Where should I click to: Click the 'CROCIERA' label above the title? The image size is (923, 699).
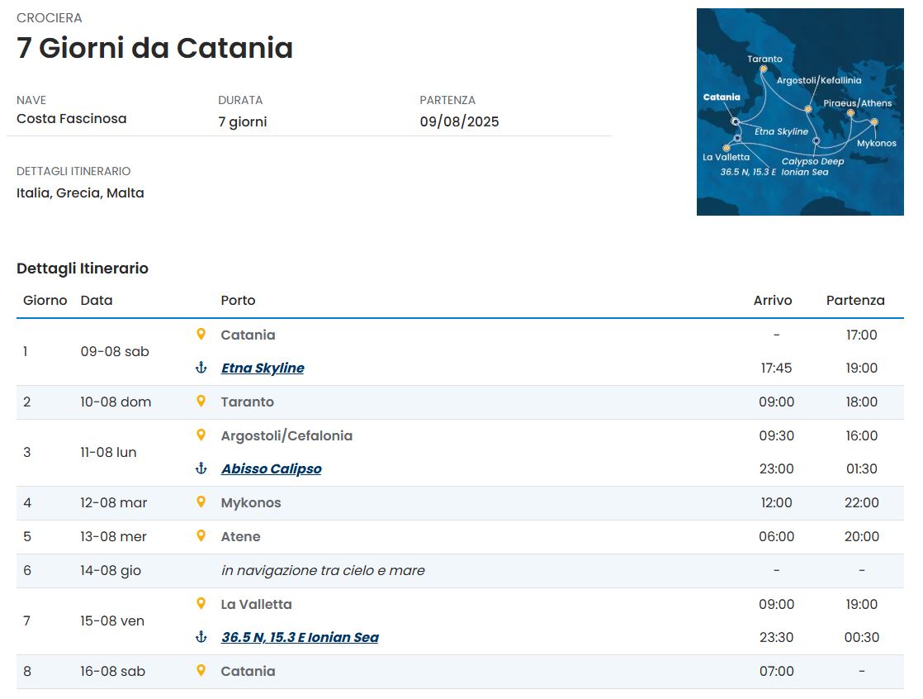pos(50,18)
